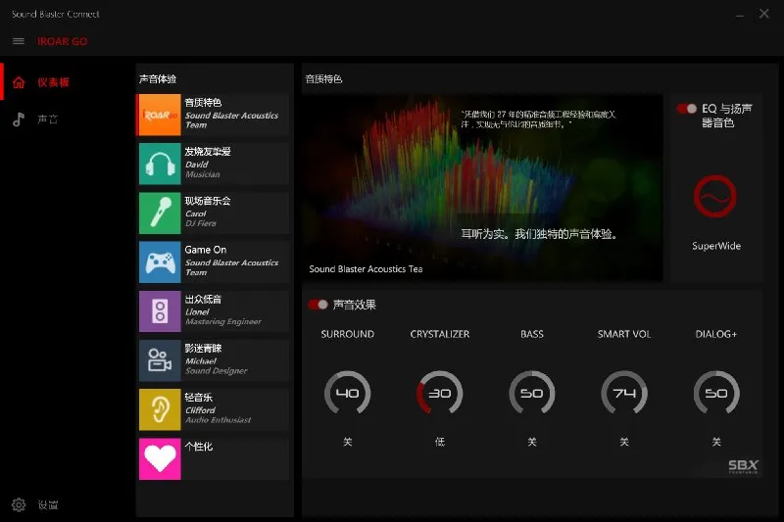
Task: Toggle the EQ 与扬声器音色 switch
Action: coord(687,109)
